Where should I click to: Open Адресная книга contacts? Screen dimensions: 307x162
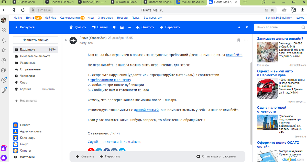(27, 131)
